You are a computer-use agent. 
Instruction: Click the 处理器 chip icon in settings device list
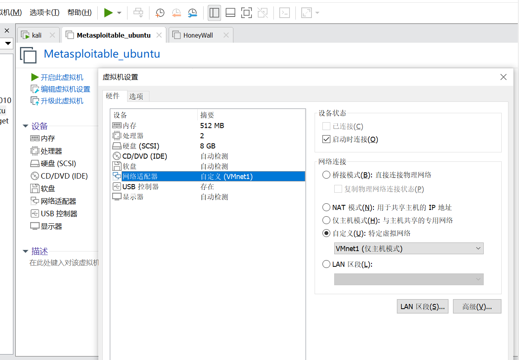(x=117, y=136)
